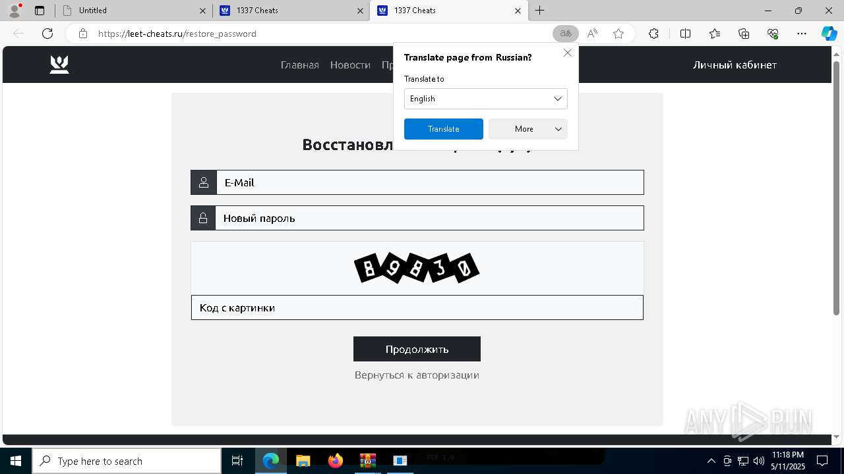
Task: Click the Код с картинки input field
Action: [x=417, y=307]
